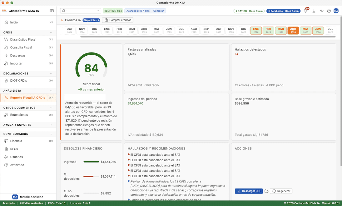Viewport: 342px width, 206px height.
Task: Click the Pendiente status badge
Action: pos(283,11)
